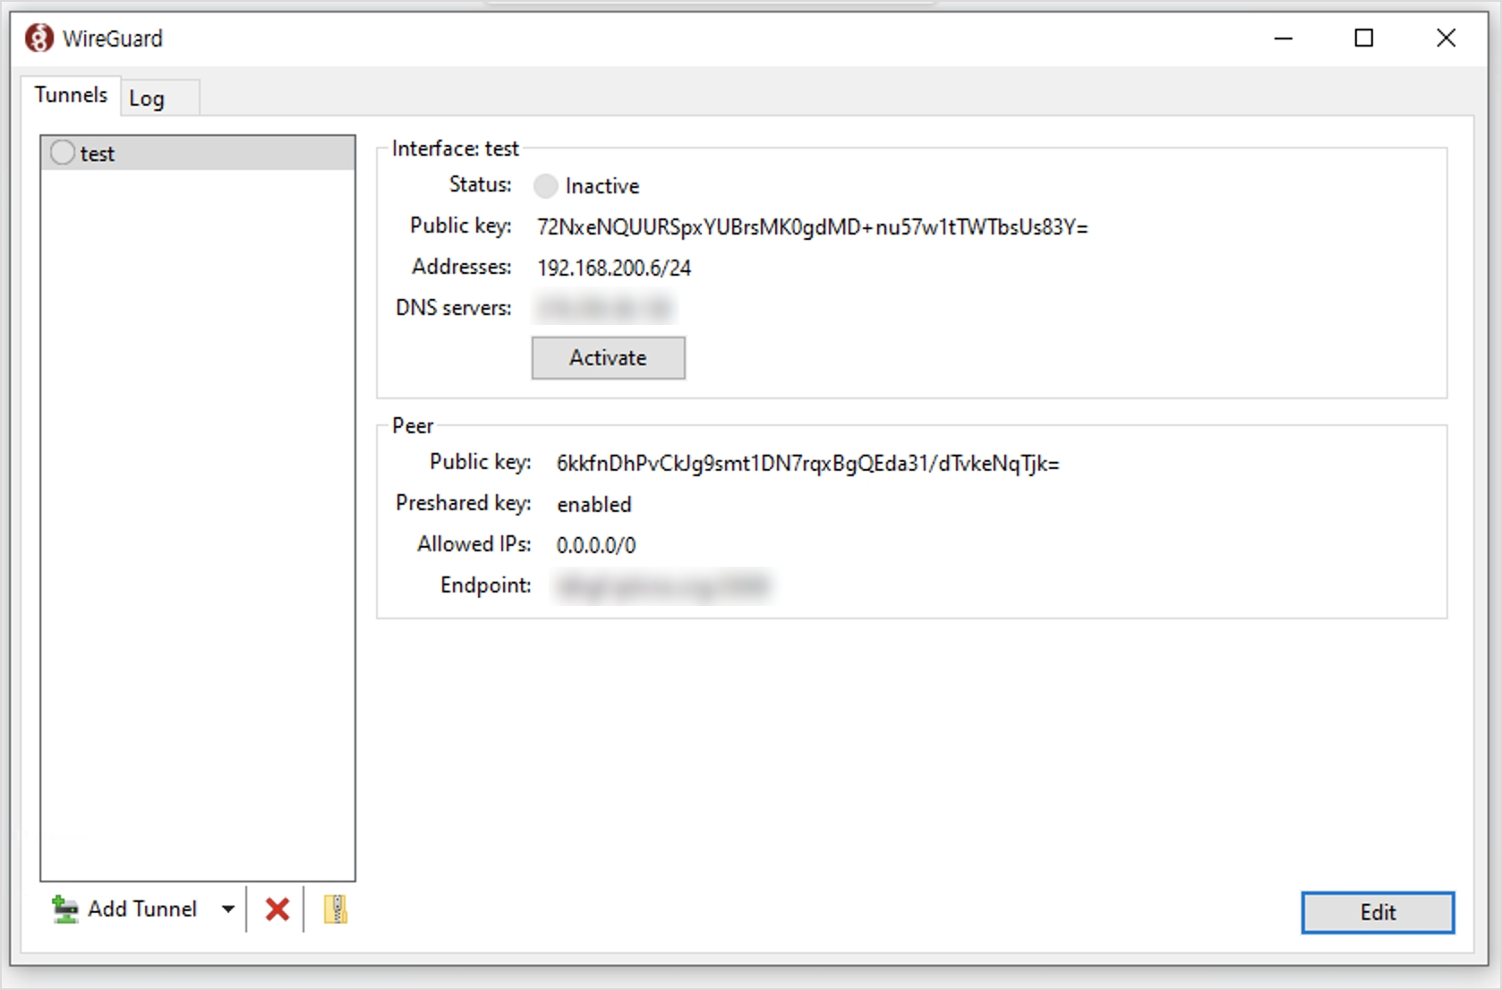The image size is (1502, 990).
Task: Remove selected tunnel with red X
Action: pyautogui.click(x=277, y=909)
